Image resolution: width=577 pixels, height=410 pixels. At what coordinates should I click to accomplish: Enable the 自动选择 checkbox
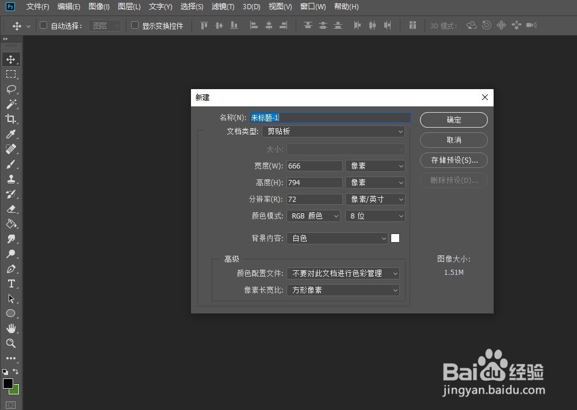pyautogui.click(x=43, y=25)
